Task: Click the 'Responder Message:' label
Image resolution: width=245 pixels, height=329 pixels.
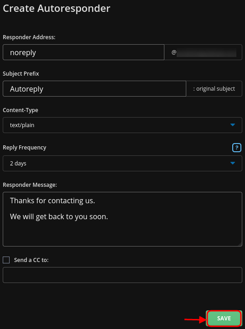Action: (x=30, y=185)
